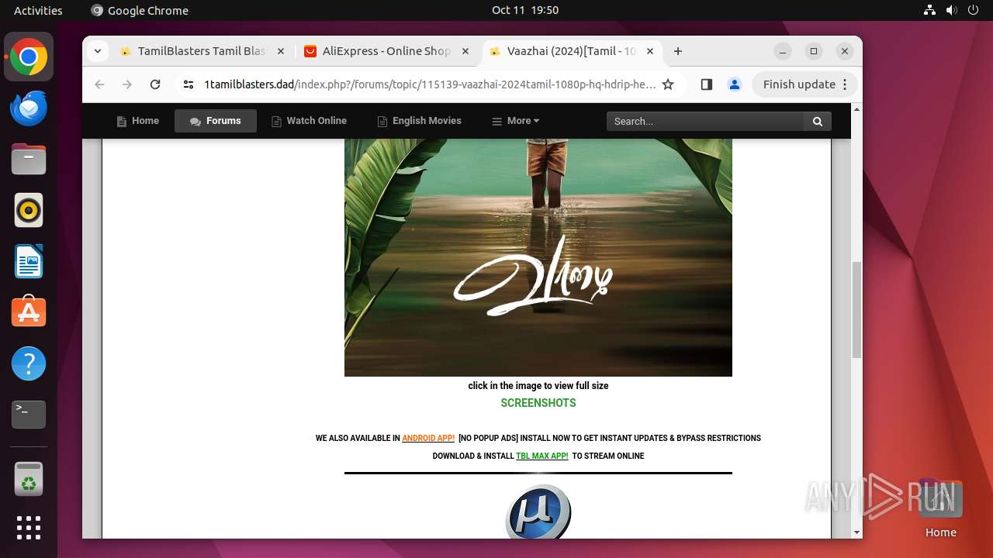The image size is (993, 558).
Task: Click the Google Chrome app menu
Action: 140,10
